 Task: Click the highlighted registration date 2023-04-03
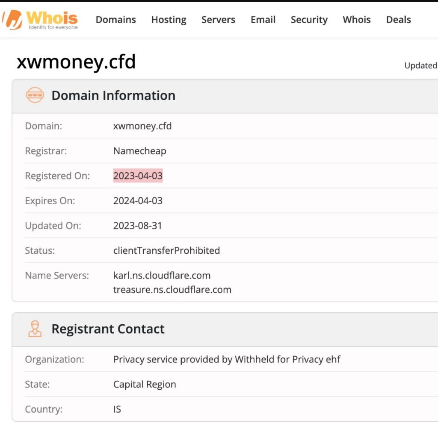pos(138,176)
